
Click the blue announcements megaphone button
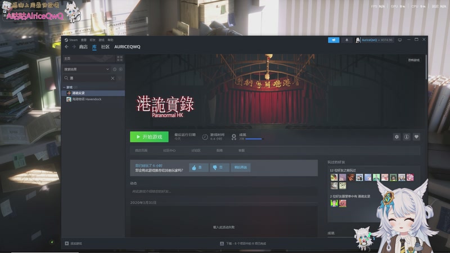pyautogui.click(x=334, y=40)
